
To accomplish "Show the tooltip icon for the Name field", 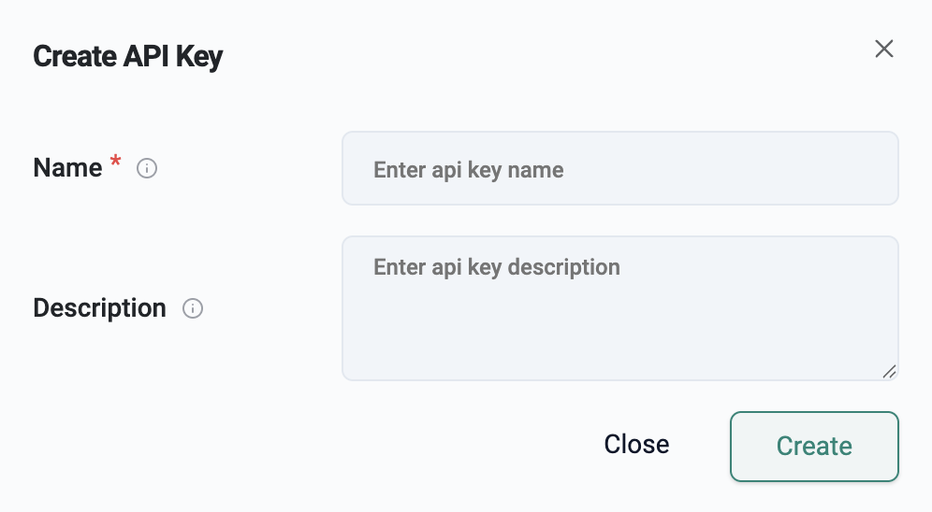I will pos(147,169).
